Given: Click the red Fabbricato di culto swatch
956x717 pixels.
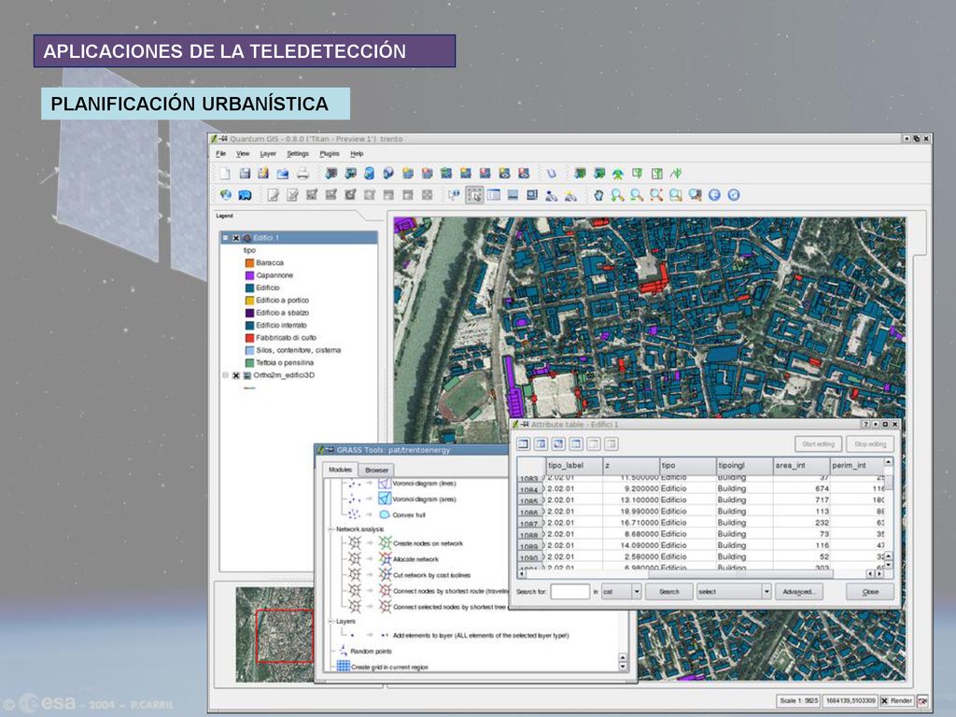Looking at the screenshot, I should [x=249, y=338].
